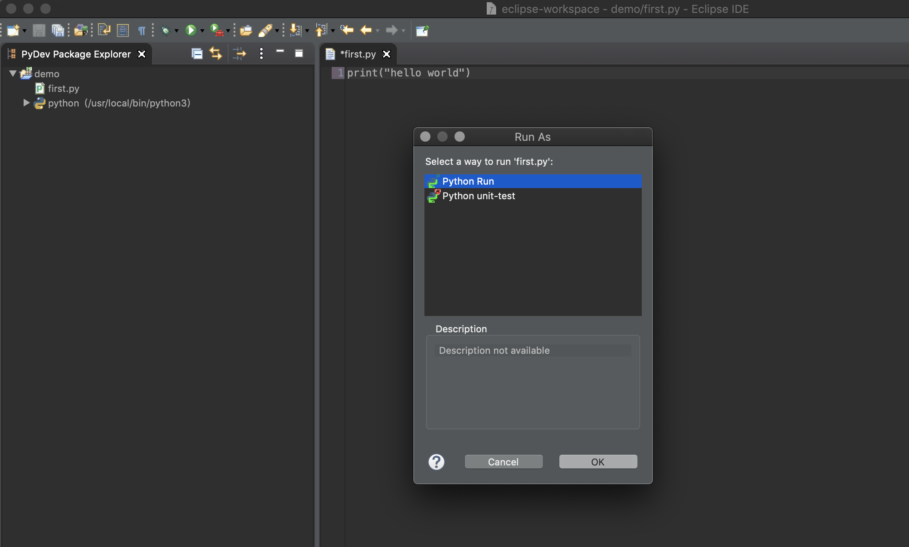909x547 pixels.
Task: Toggle the pin editor toolbar icon
Action: pos(422,30)
